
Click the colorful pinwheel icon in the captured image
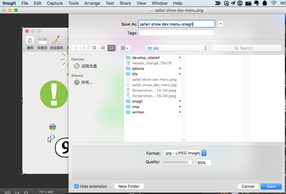[x=52, y=127]
